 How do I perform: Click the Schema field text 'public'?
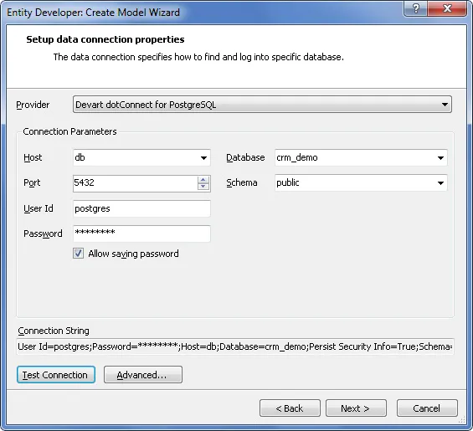(288, 182)
